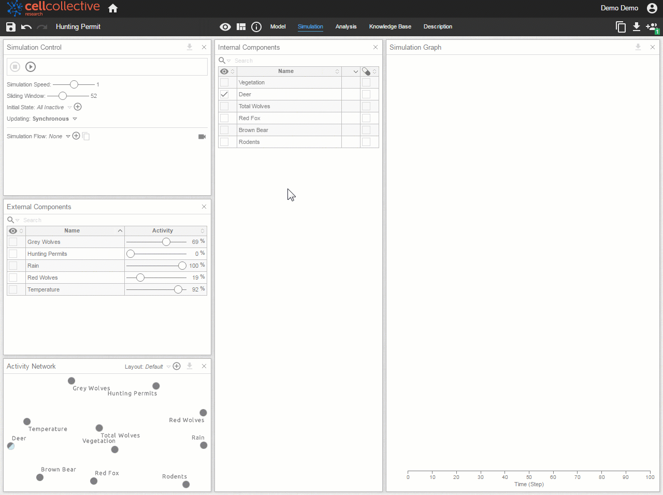Open the Initial State dropdown
This screenshot has height=495, width=663.
point(69,108)
